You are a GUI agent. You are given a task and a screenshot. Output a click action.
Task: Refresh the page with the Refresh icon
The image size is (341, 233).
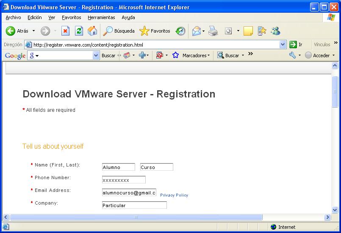tap(79, 31)
